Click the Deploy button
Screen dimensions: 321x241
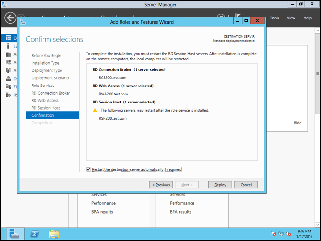coord(220,185)
